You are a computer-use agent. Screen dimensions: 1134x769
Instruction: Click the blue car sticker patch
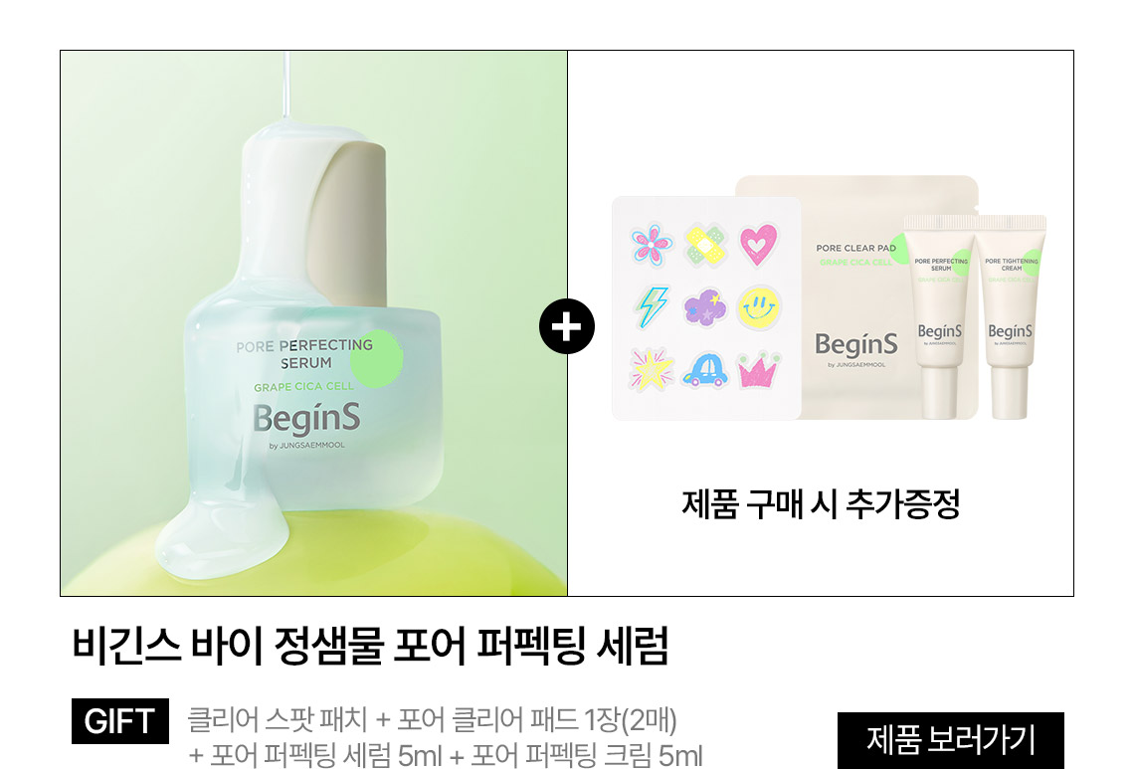tap(705, 370)
